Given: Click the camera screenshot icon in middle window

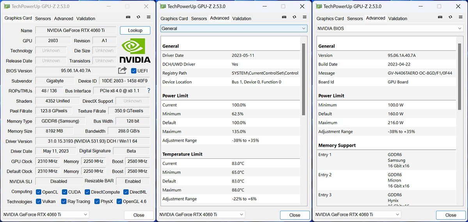Looking at the screenshot, I should click(x=284, y=17).
